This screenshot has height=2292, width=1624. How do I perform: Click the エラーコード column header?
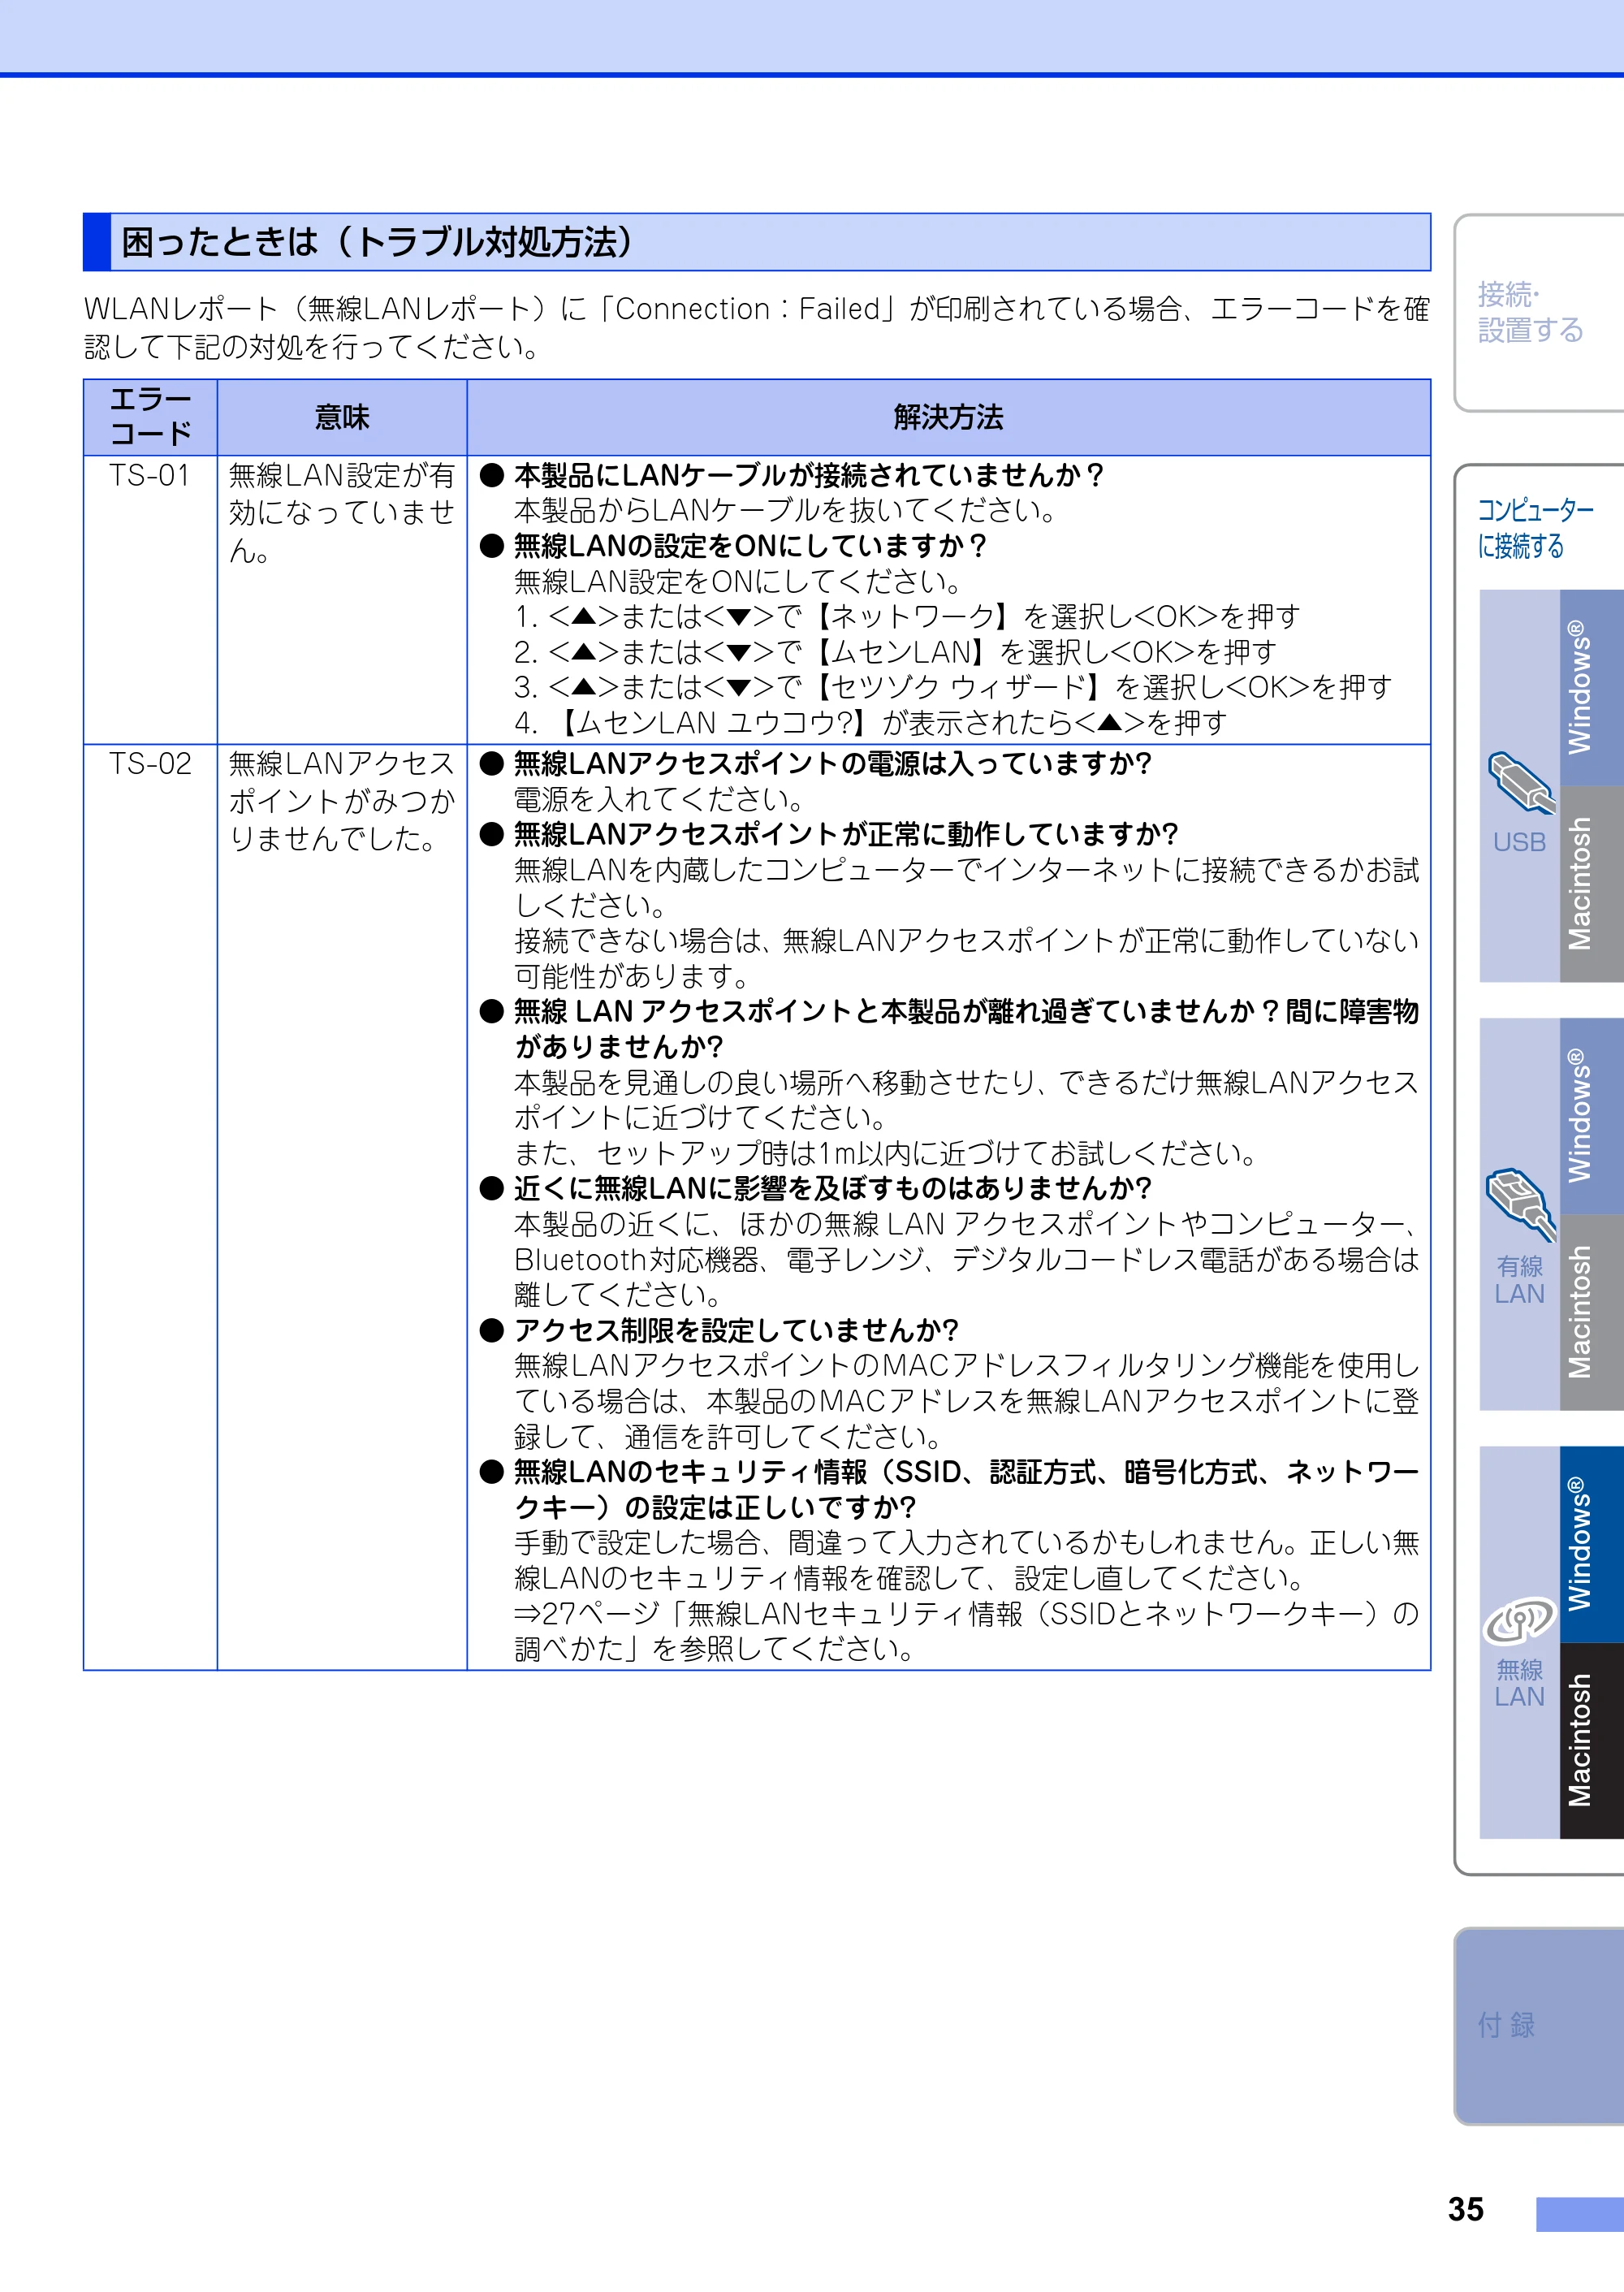150,417
